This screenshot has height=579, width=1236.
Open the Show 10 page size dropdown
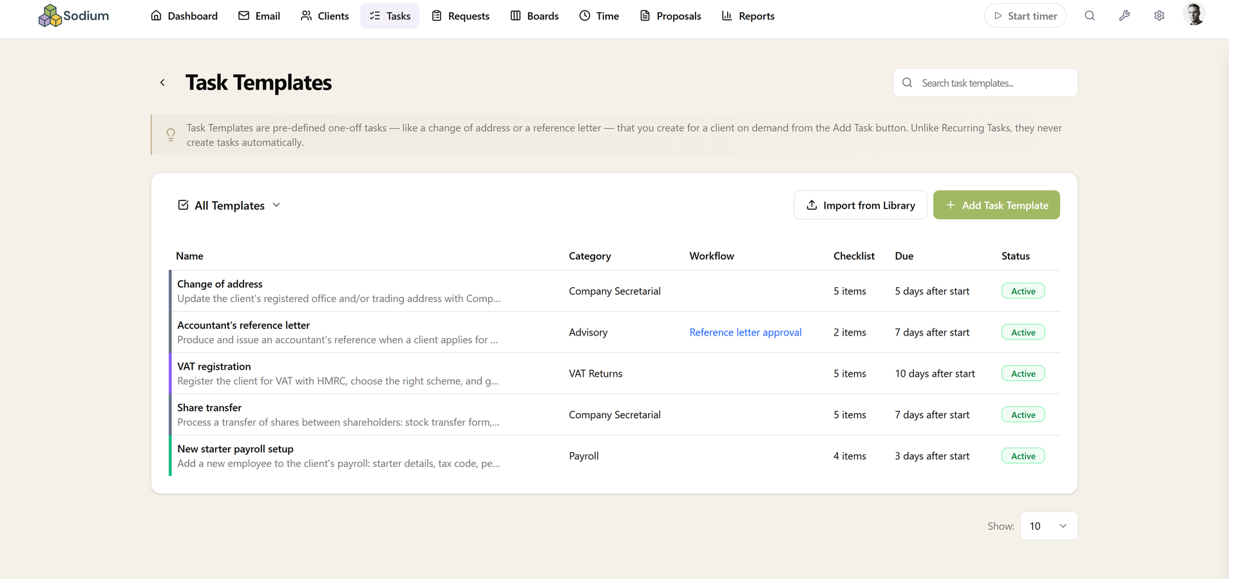pyautogui.click(x=1049, y=526)
